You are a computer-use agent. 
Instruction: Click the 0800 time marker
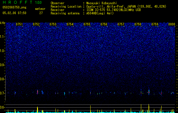tap(172, 24)
